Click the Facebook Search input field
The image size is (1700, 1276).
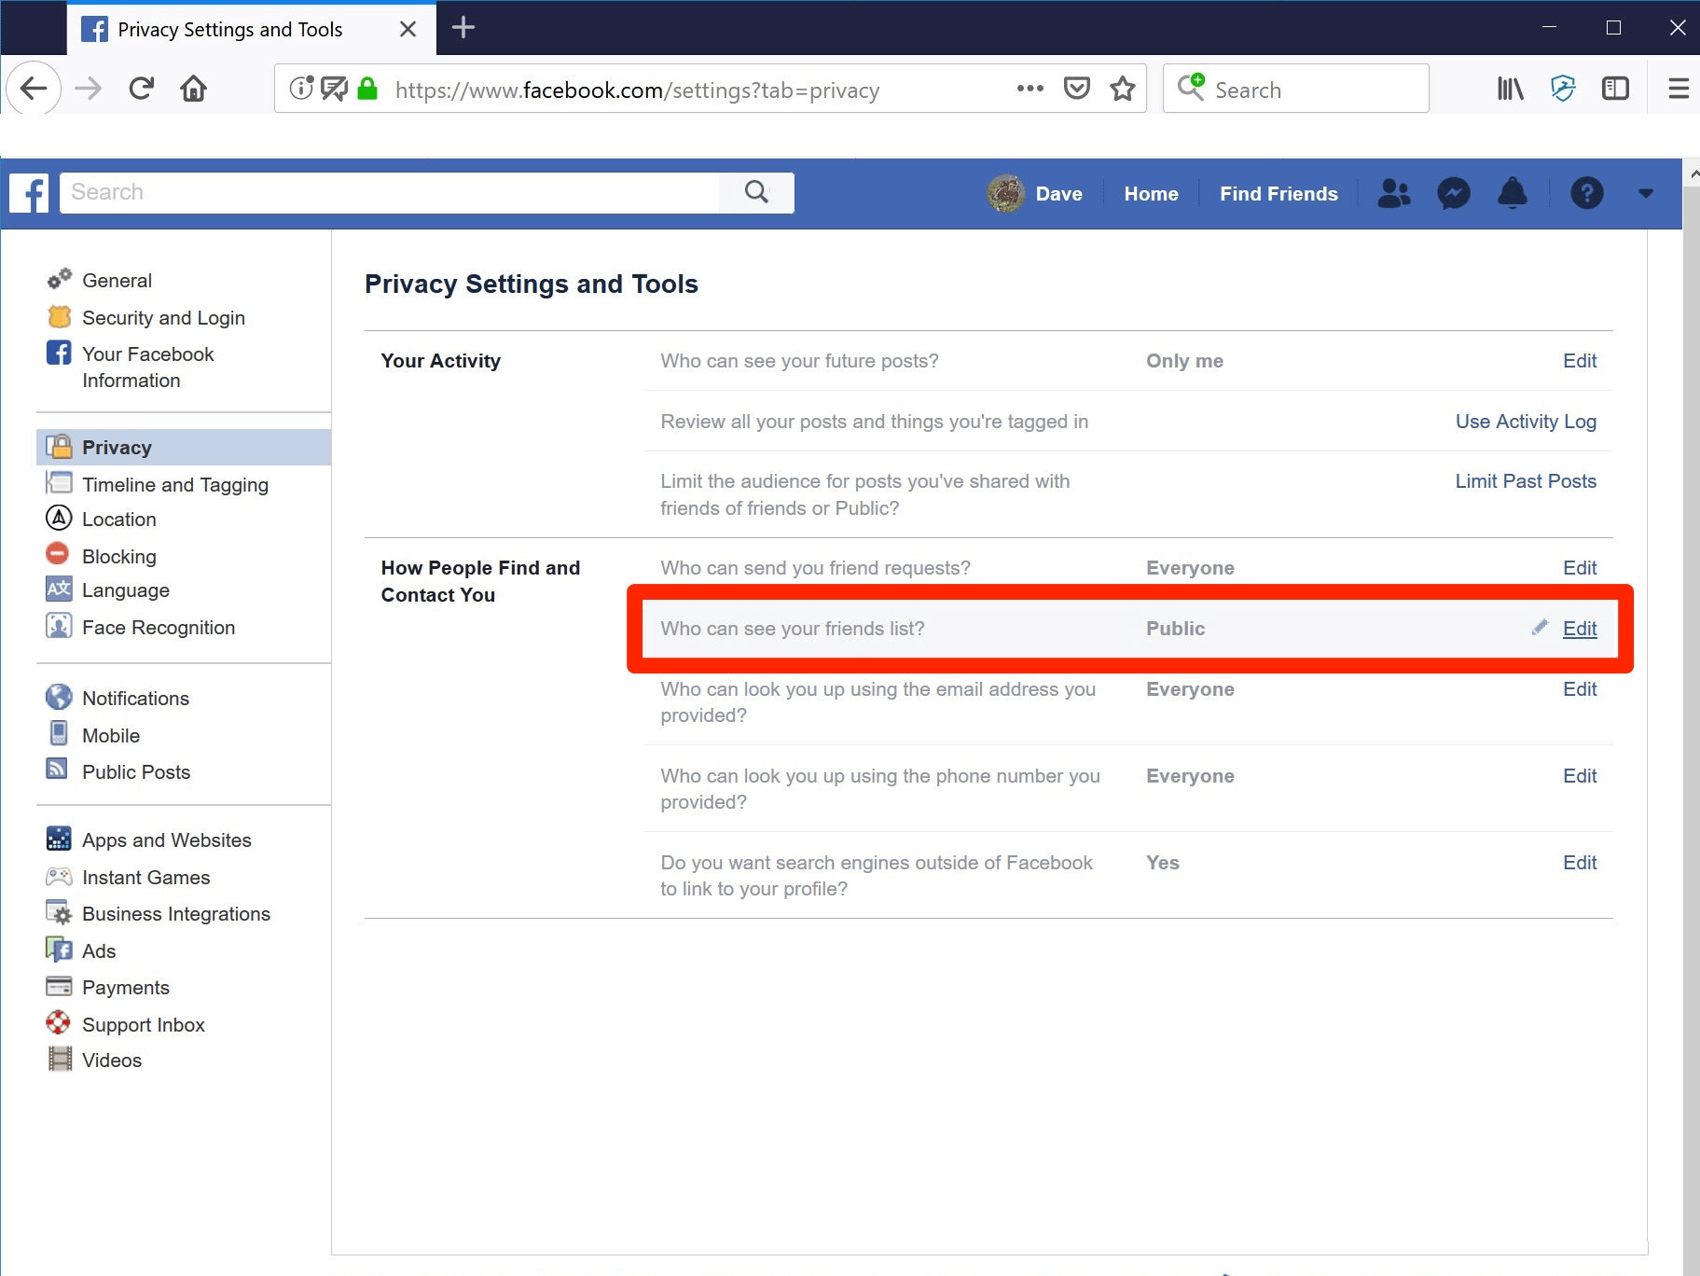tap(390, 192)
